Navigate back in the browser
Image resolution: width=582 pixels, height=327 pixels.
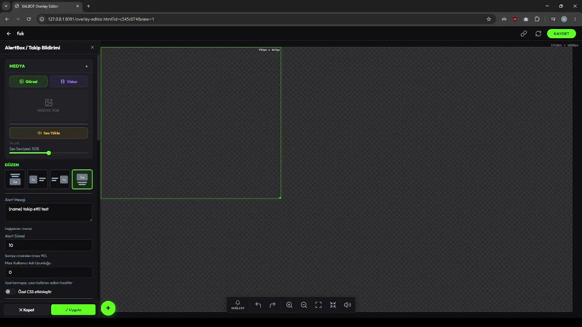point(7,19)
